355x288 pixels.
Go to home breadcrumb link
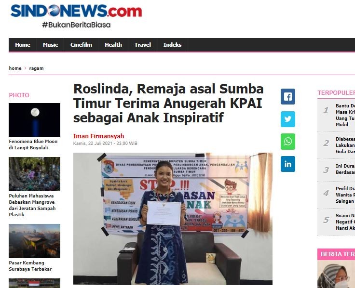click(15, 68)
